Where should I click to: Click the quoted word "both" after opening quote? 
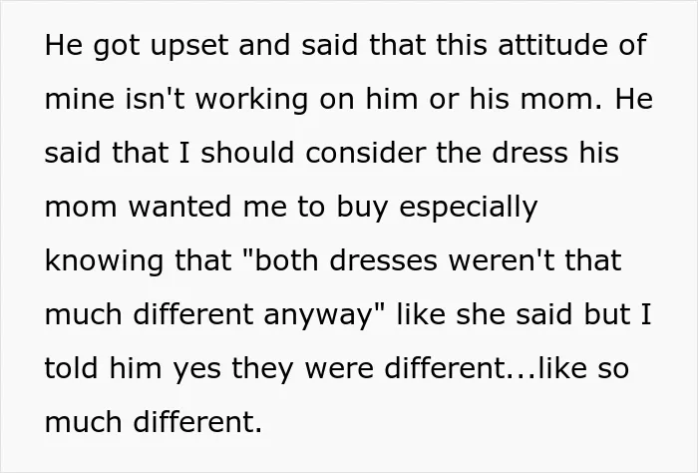[x=286, y=260]
